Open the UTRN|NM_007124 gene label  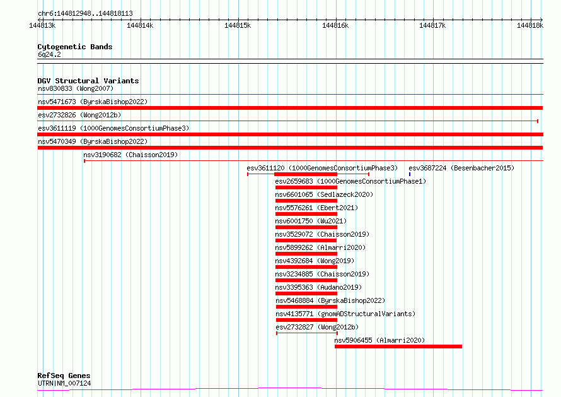(64, 383)
